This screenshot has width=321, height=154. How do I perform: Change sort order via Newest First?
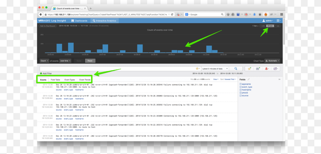(230, 79)
